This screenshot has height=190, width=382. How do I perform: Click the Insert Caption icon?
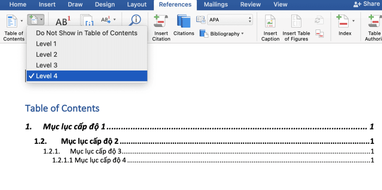(x=270, y=21)
